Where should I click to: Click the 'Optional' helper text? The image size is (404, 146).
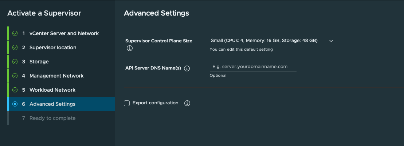(218, 76)
